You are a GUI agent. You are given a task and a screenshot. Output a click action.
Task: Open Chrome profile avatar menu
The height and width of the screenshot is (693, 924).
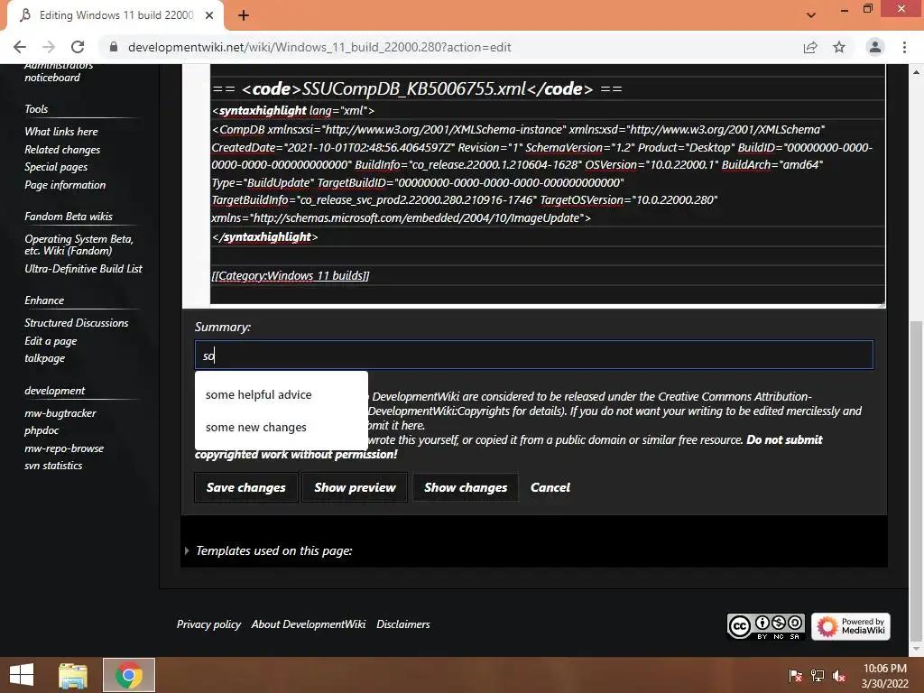click(x=875, y=47)
